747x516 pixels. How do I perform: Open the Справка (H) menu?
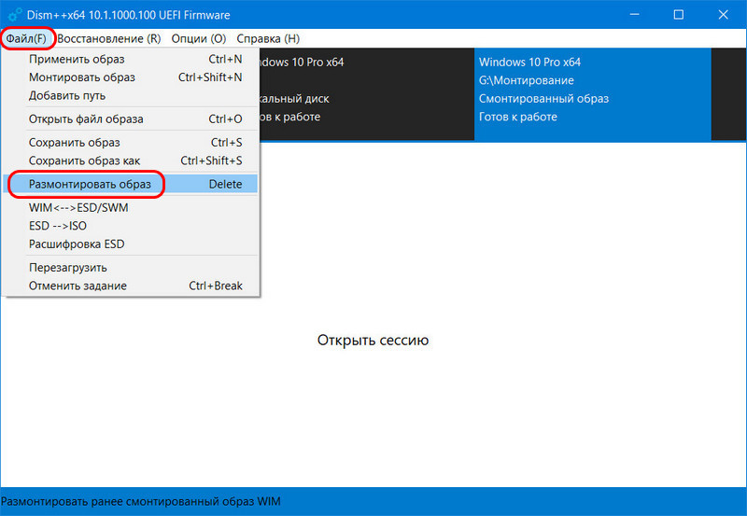268,38
